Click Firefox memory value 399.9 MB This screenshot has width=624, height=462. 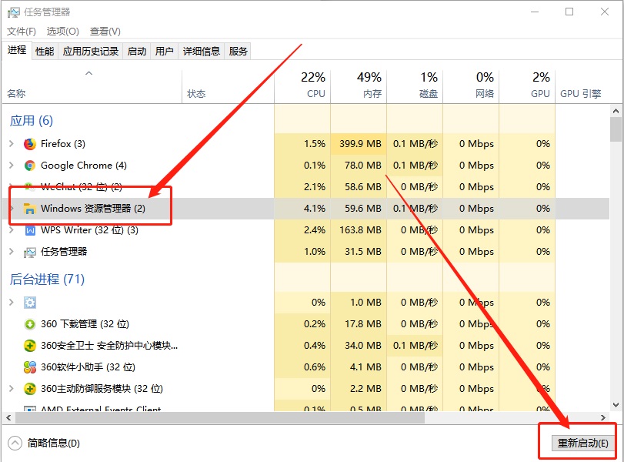pos(360,144)
